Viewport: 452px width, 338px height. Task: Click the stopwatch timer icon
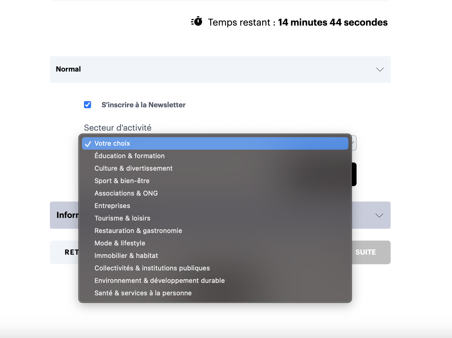coord(197,22)
